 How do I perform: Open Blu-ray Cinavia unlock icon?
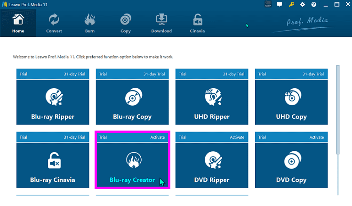pos(54,160)
